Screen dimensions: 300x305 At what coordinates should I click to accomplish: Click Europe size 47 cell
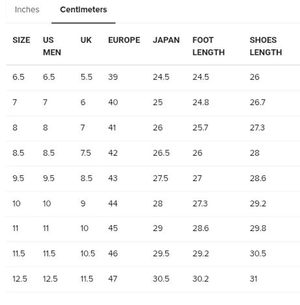tap(113, 279)
